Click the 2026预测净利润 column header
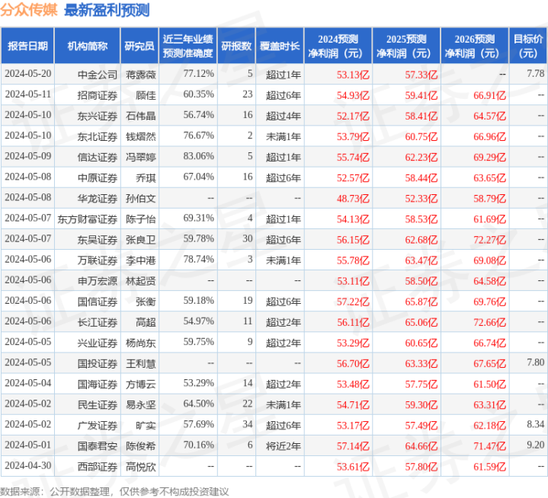Viewport: 548px width, 498px height. [x=475, y=46]
